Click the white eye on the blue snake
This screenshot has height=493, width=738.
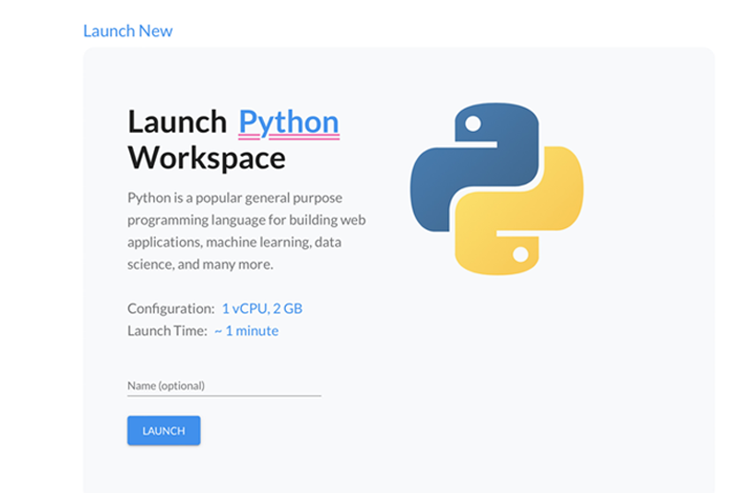[472, 123]
